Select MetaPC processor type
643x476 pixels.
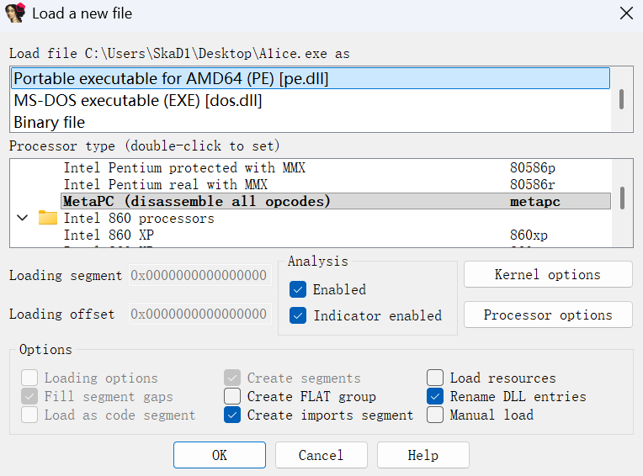(x=335, y=202)
